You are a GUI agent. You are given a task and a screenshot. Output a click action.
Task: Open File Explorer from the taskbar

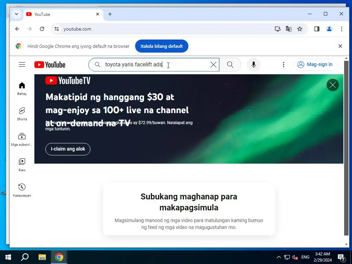point(42,257)
